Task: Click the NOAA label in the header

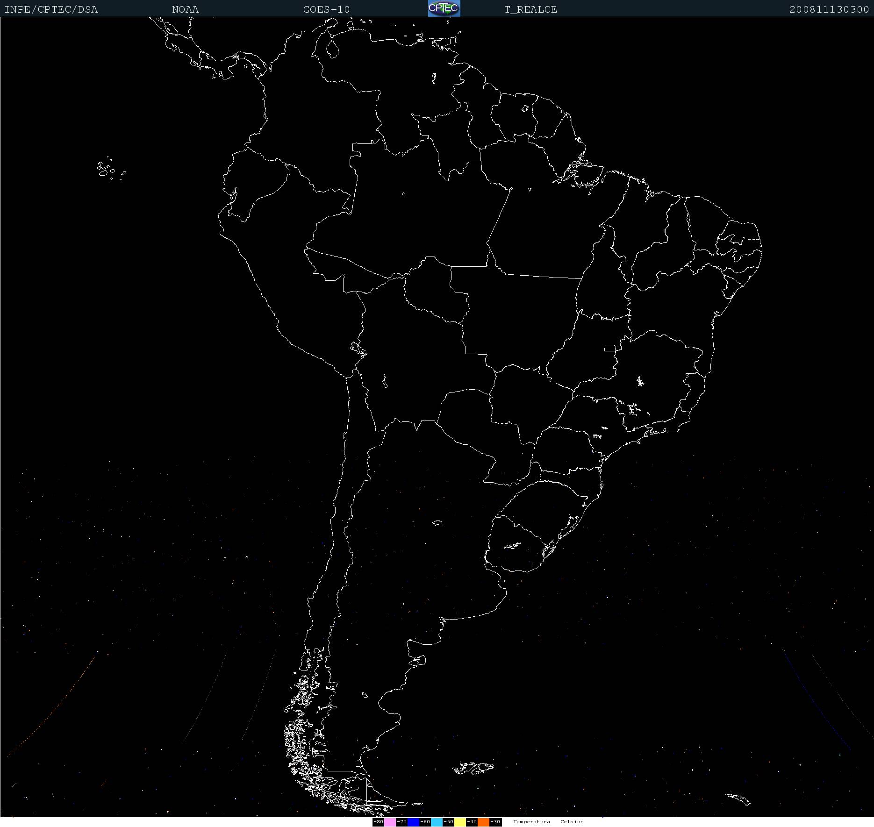Action: [185, 9]
